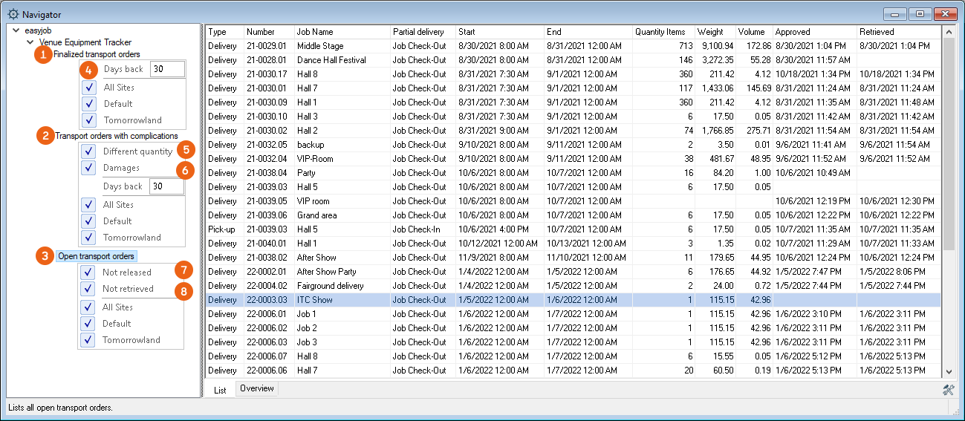Click the tools icon in bottom-right corner
The height and width of the screenshot is (421, 965).
coord(948,391)
